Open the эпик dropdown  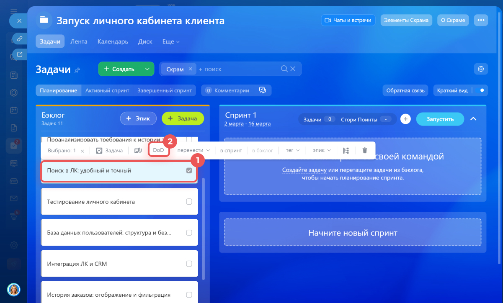click(x=322, y=150)
